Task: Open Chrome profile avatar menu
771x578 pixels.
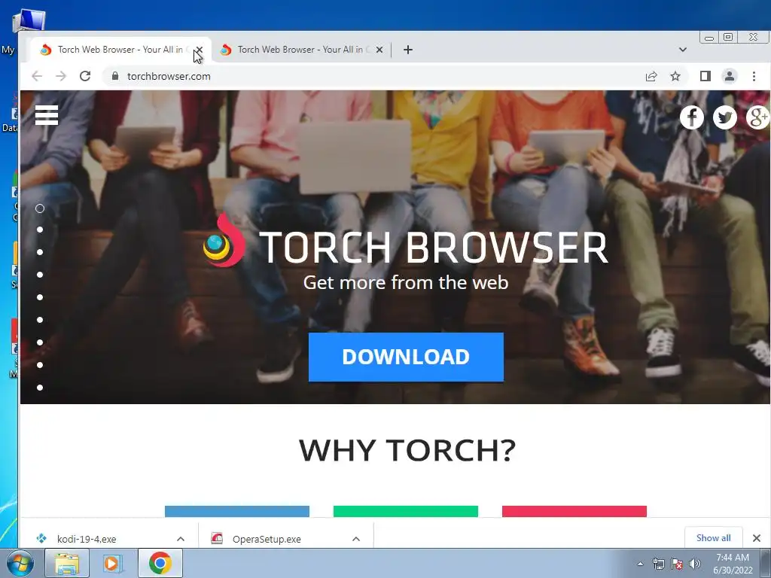Action: tap(729, 76)
